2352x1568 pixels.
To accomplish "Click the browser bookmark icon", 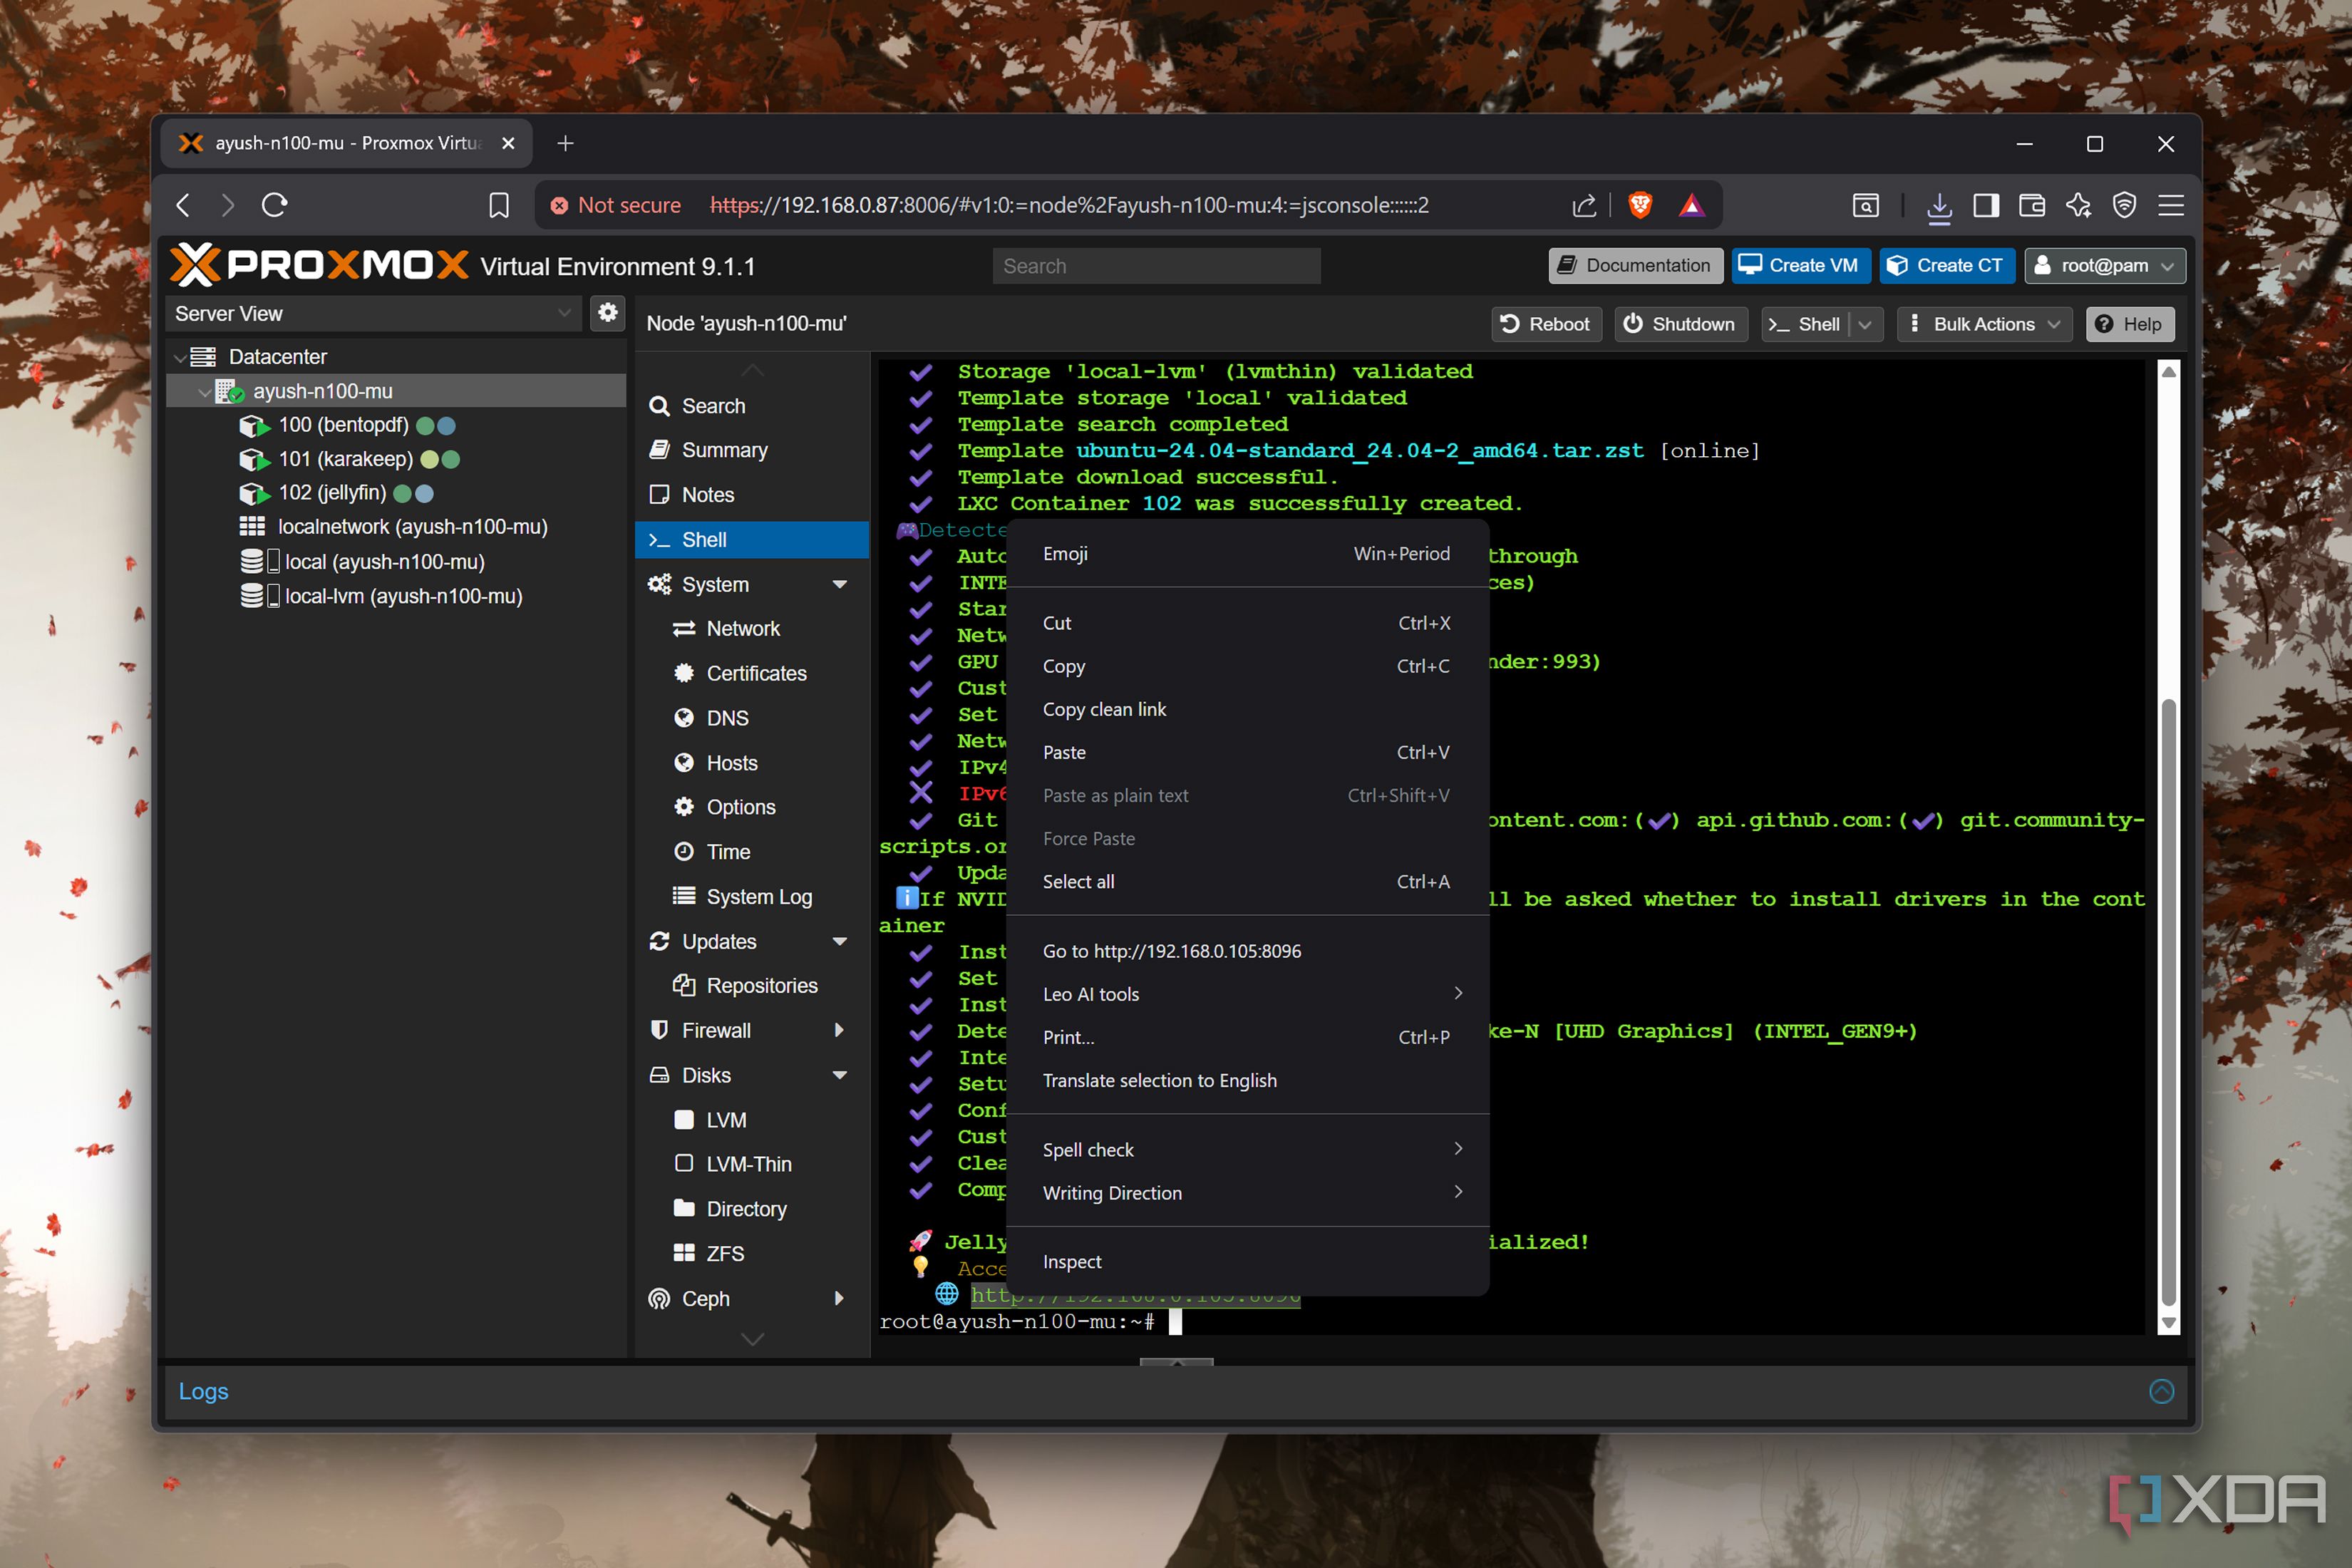I will tap(498, 205).
